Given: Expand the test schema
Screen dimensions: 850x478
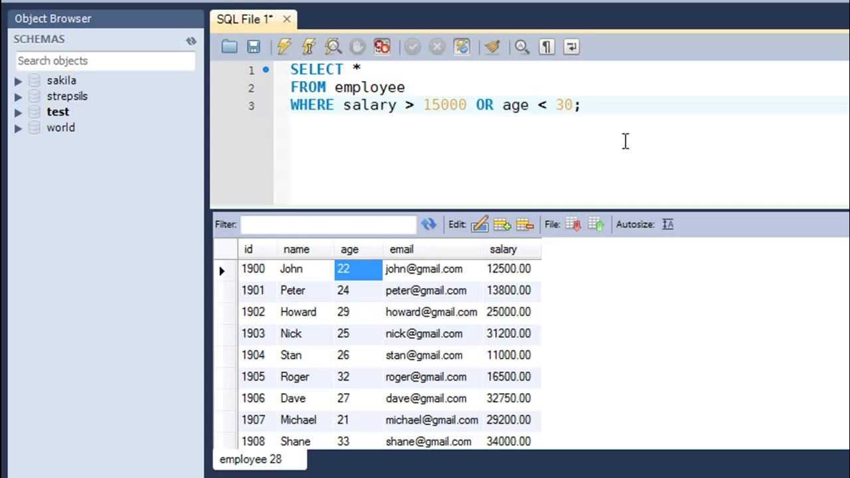Looking at the screenshot, I should click(19, 113).
